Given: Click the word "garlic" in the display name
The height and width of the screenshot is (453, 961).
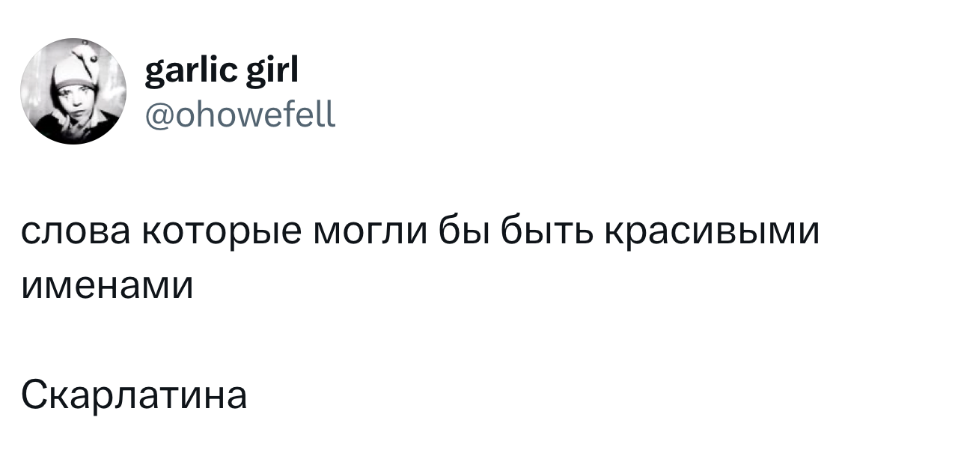Looking at the screenshot, I should click(189, 73).
